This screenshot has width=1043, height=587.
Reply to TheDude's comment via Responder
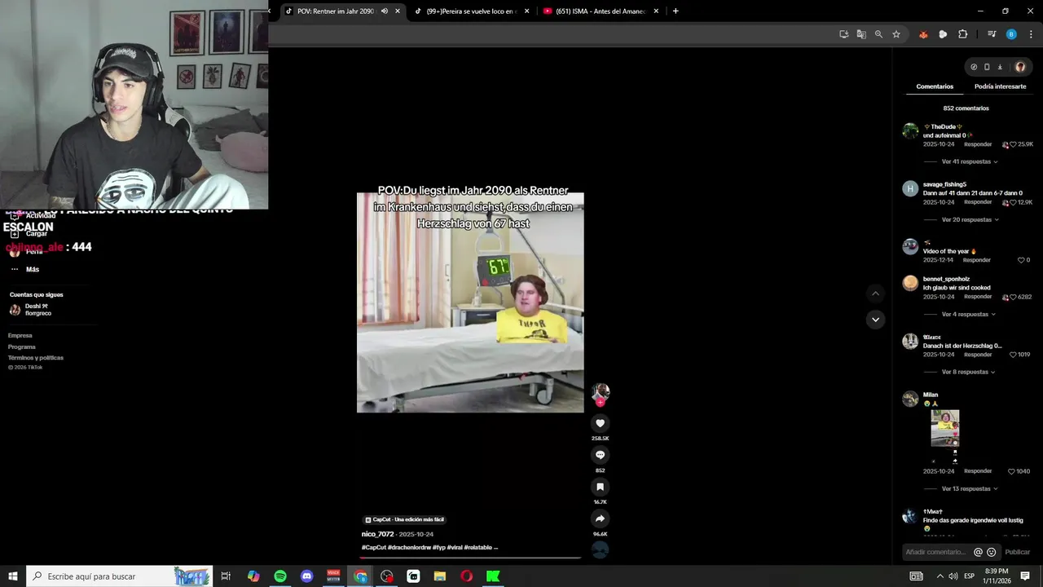[978, 144]
